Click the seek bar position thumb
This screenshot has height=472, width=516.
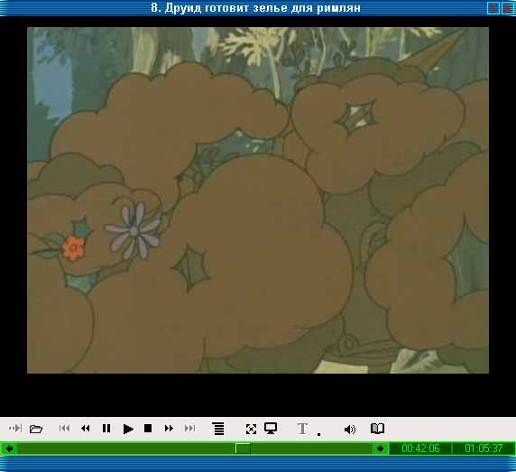(243, 449)
